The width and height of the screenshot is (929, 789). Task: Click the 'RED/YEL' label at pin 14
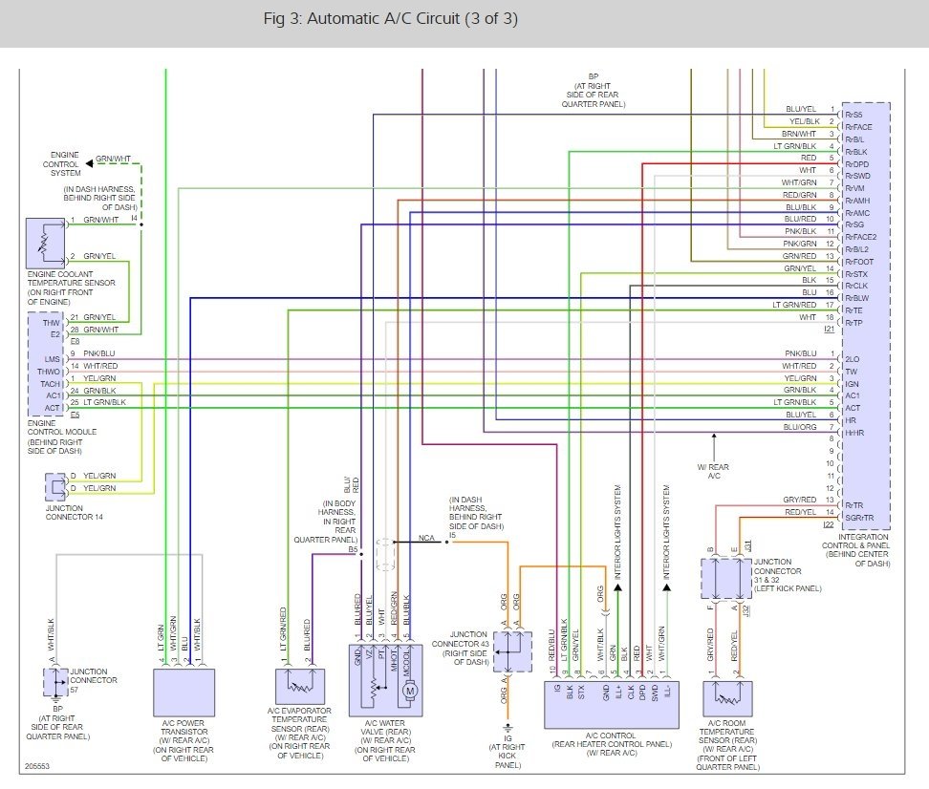800,512
